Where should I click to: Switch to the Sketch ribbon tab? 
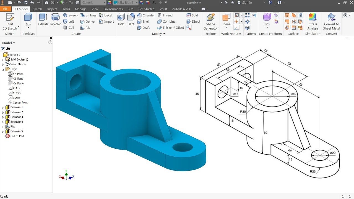37,9
